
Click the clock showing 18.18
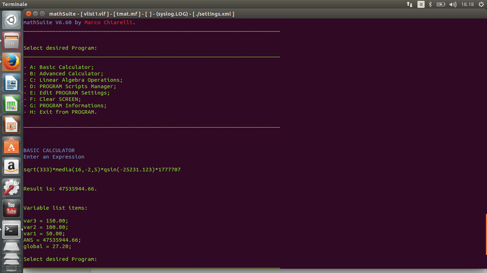pos(467,4)
